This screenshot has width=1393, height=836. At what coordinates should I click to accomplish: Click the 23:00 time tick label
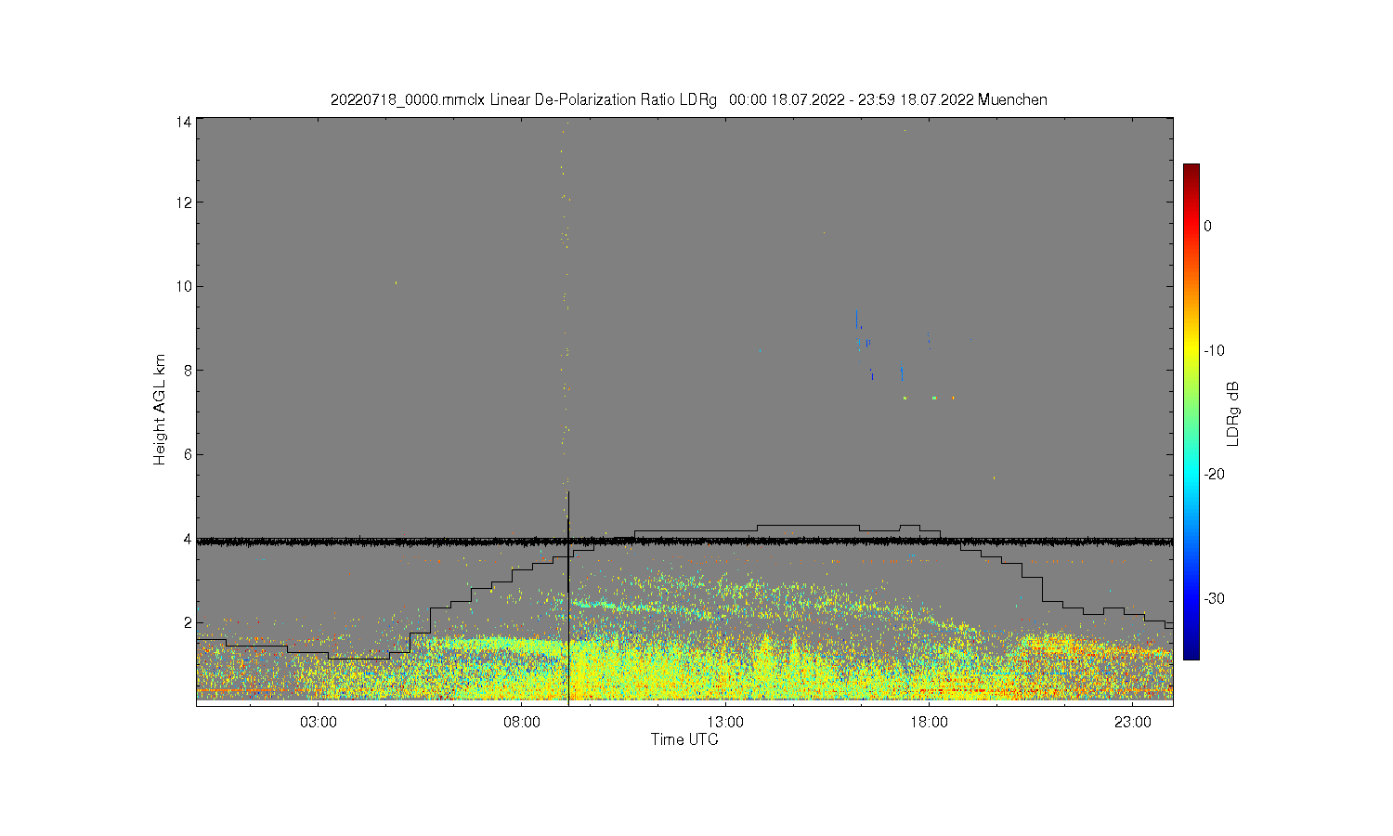click(x=1132, y=722)
